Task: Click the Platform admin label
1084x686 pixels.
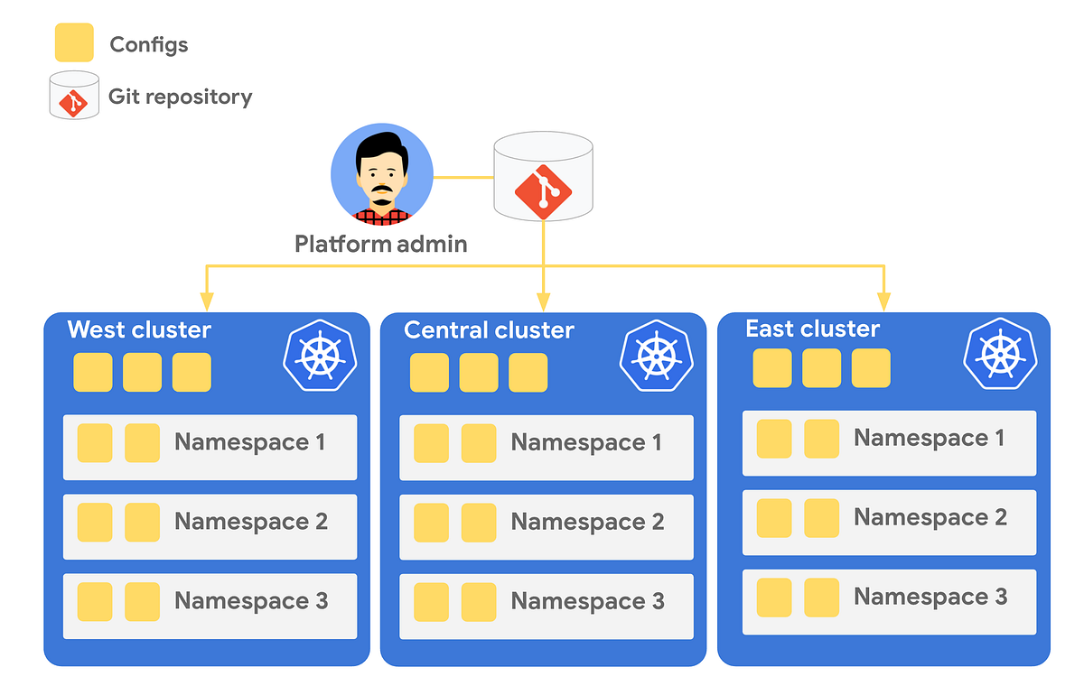Action: point(380,244)
